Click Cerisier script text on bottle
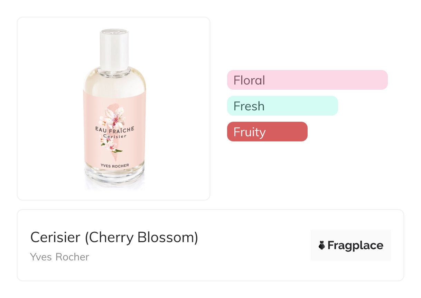Image resolution: width=421 pixels, height=298 pixels. [114, 136]
